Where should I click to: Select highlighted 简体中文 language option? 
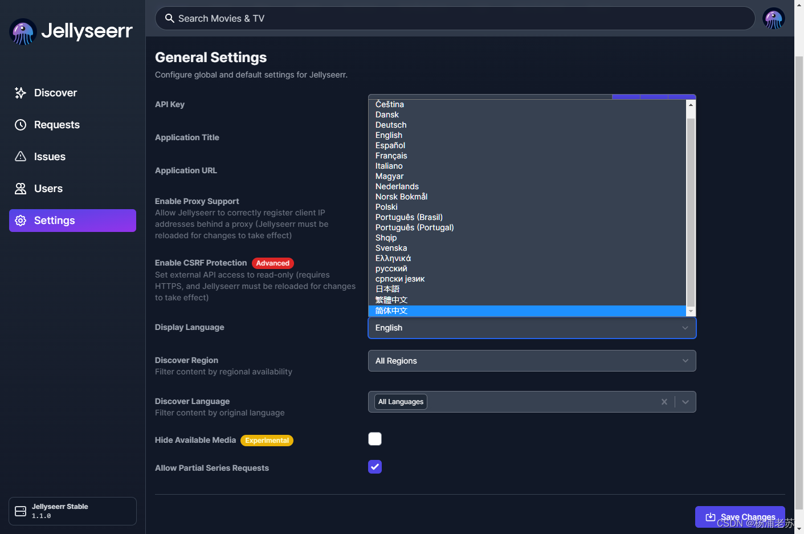tap(527, 311)
